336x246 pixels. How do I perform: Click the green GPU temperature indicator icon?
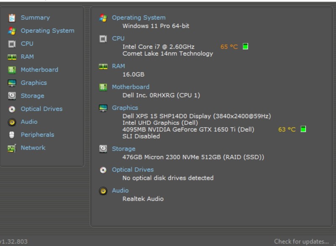[x=303, y=129]
